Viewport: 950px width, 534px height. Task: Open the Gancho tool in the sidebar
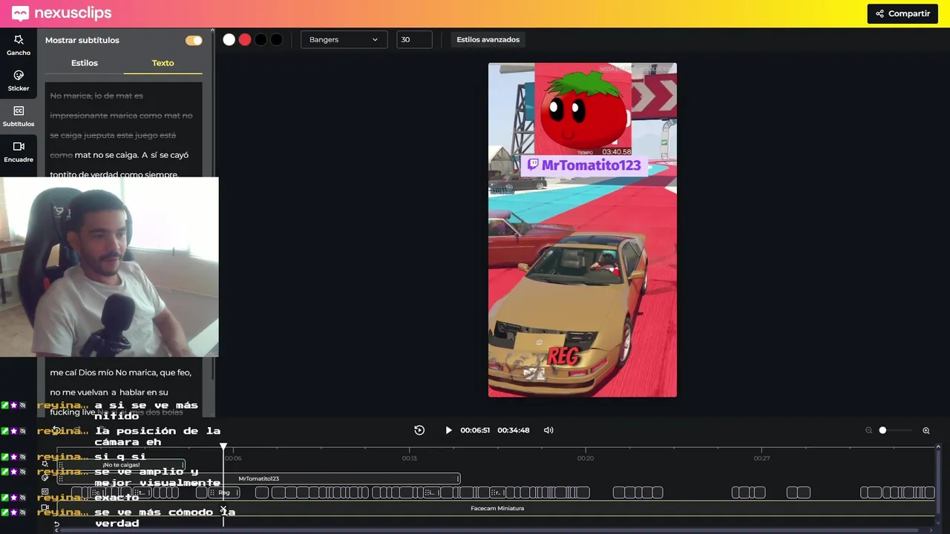pos(19,45)
